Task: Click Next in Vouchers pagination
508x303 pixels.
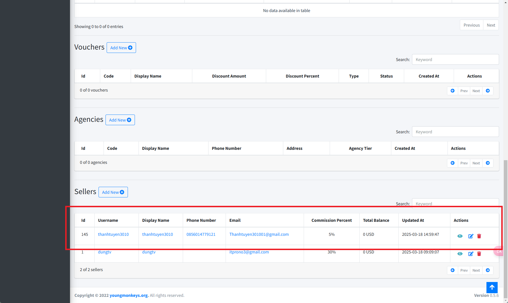Action: 476,91
